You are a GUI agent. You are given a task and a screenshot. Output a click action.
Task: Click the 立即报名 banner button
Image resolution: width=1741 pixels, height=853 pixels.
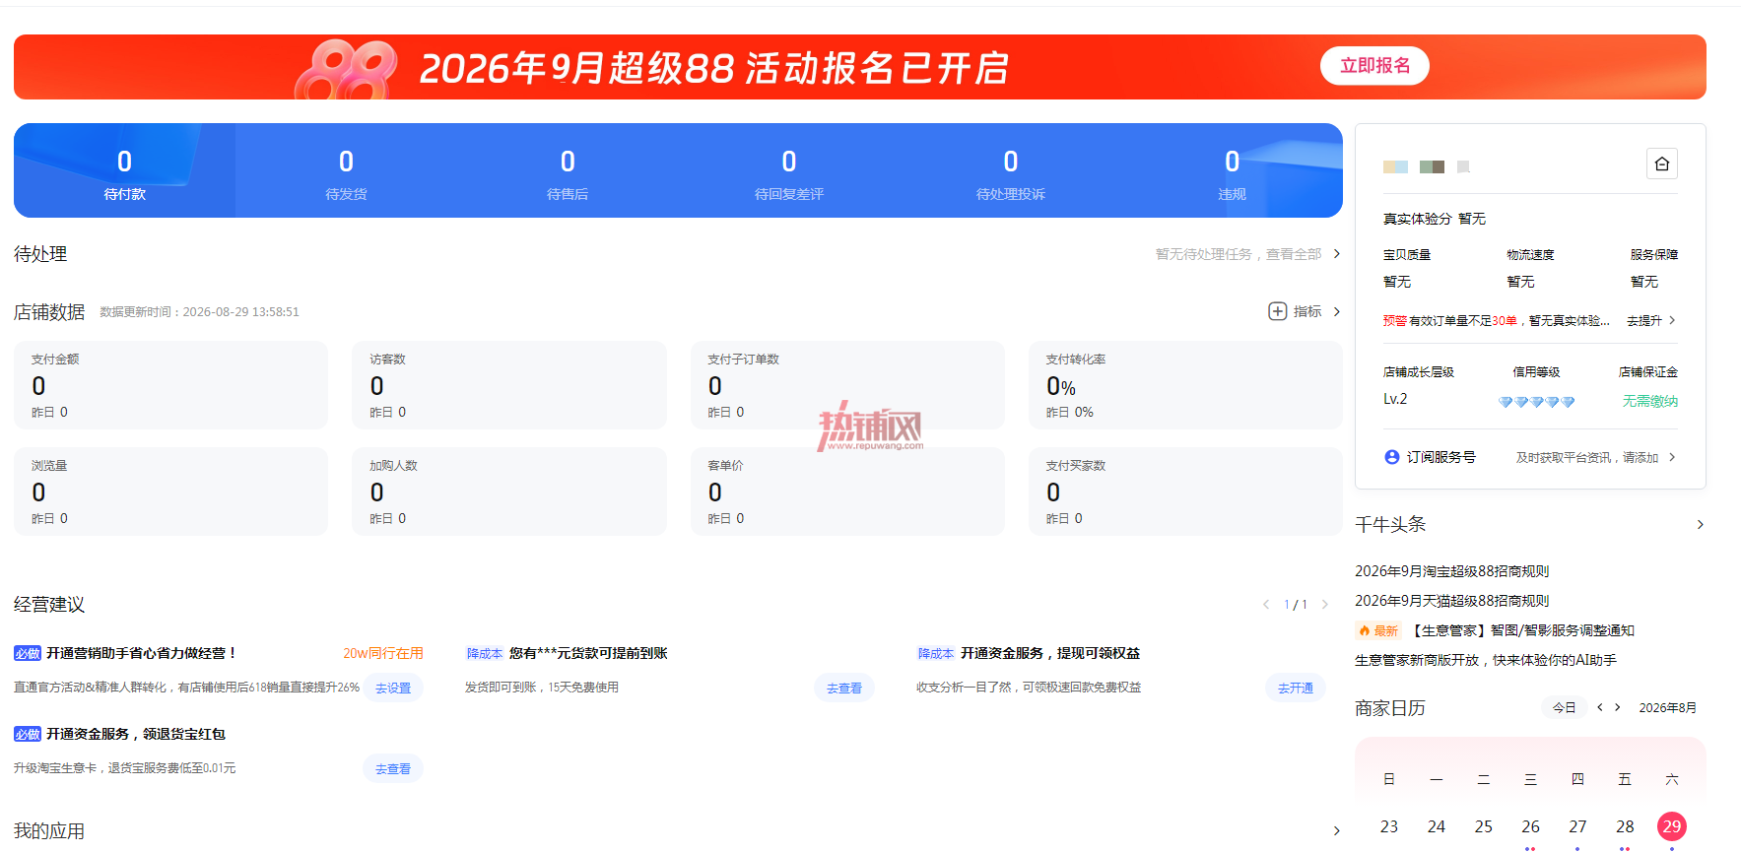(x=1374, y=66)
